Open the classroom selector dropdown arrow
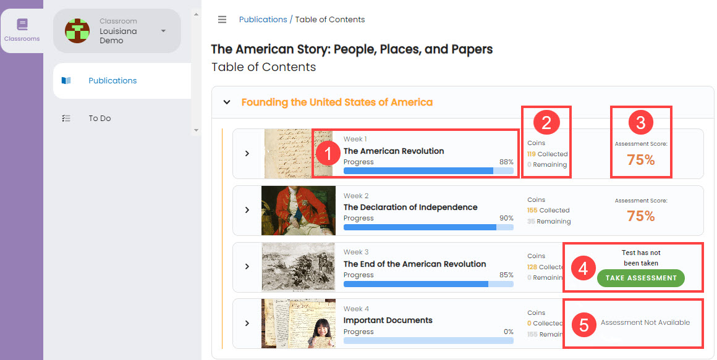The height and width of the screenshot is (360, 717). click(163, 30)
